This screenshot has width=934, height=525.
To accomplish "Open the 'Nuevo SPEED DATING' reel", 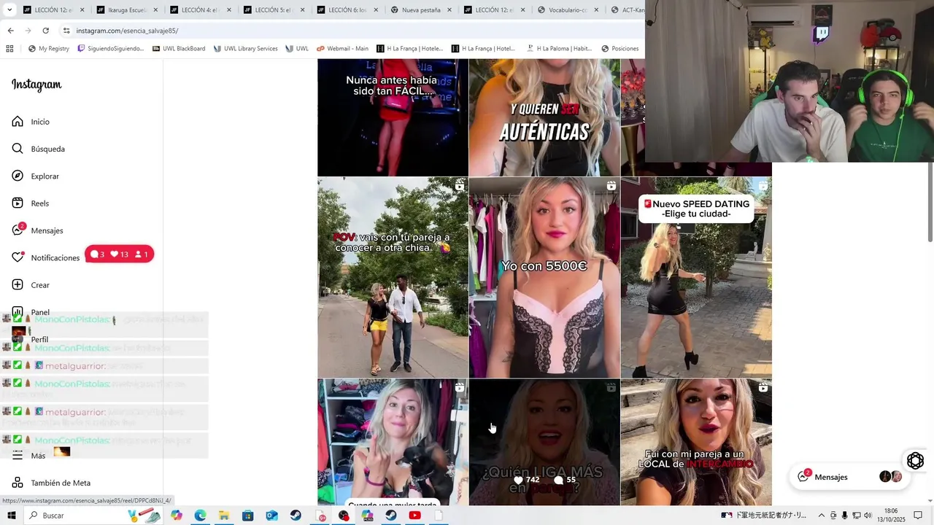I will (696, 277).
